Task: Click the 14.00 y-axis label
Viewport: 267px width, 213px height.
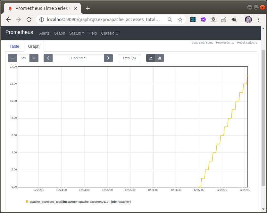Action: [13, 67]
